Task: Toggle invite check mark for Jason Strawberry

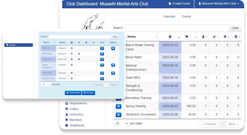Action: [72, 65]
